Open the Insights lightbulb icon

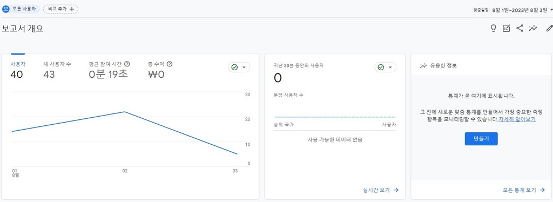click(494, 29)
